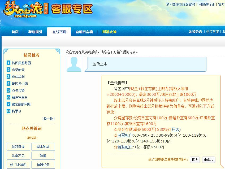Open the 首页 tab
The width and height of the screenshot is (225, 169).
15,32
